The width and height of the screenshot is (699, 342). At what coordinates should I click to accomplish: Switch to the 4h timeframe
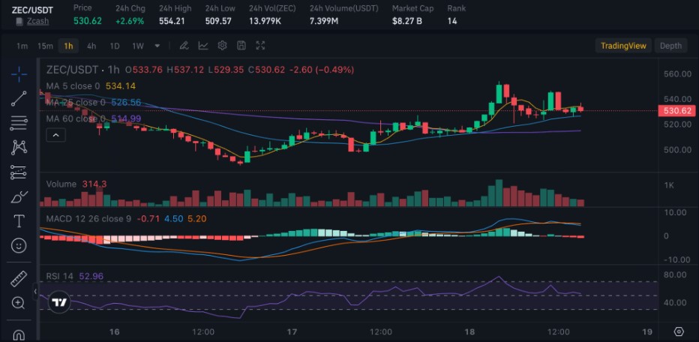tap(91, 46)
